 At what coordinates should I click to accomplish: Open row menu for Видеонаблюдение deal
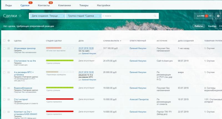pos(9,88)
